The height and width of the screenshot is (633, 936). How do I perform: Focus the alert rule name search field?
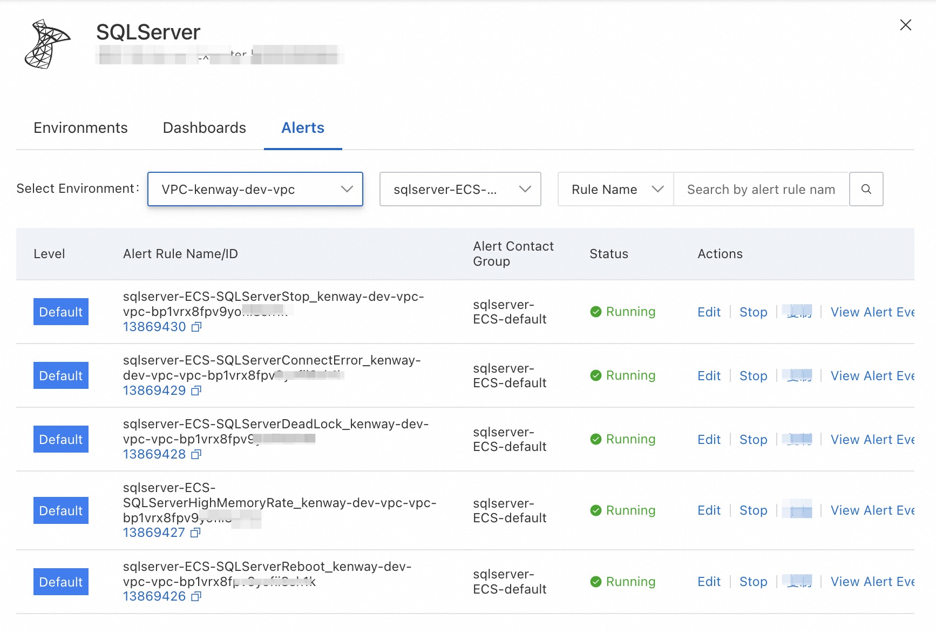(761, 189)
